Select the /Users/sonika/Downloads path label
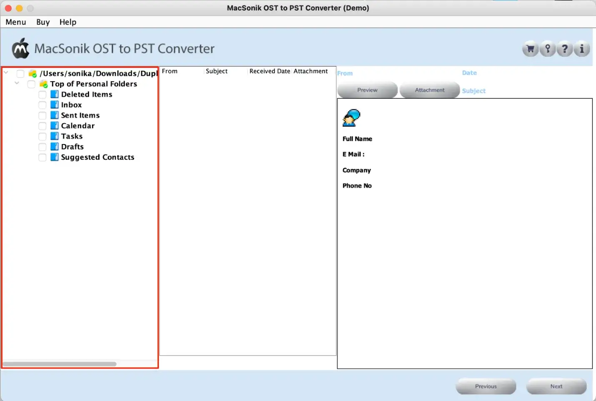Viewport: 596px width, 401px height. coord(98,73)
